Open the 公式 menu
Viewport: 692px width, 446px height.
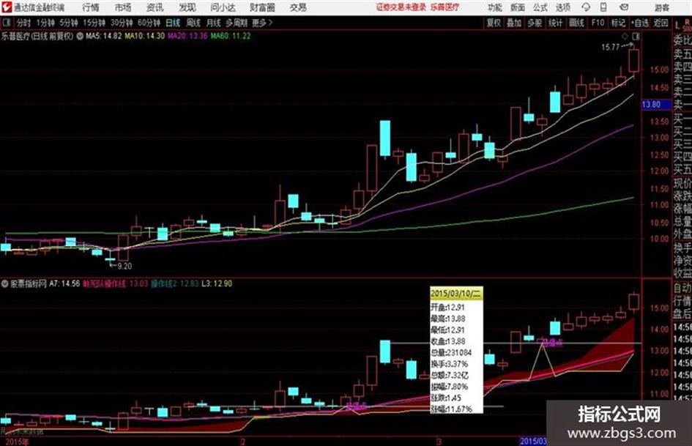pyautogui.click(x=540, y=7)
